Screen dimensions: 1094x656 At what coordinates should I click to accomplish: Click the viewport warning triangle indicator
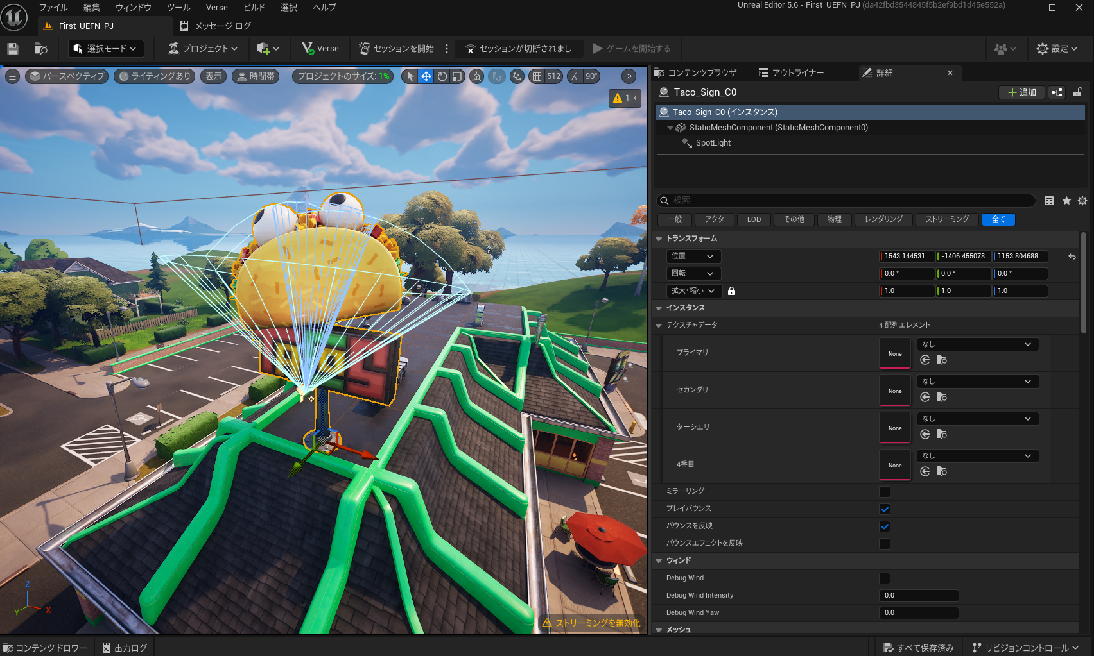618,98
